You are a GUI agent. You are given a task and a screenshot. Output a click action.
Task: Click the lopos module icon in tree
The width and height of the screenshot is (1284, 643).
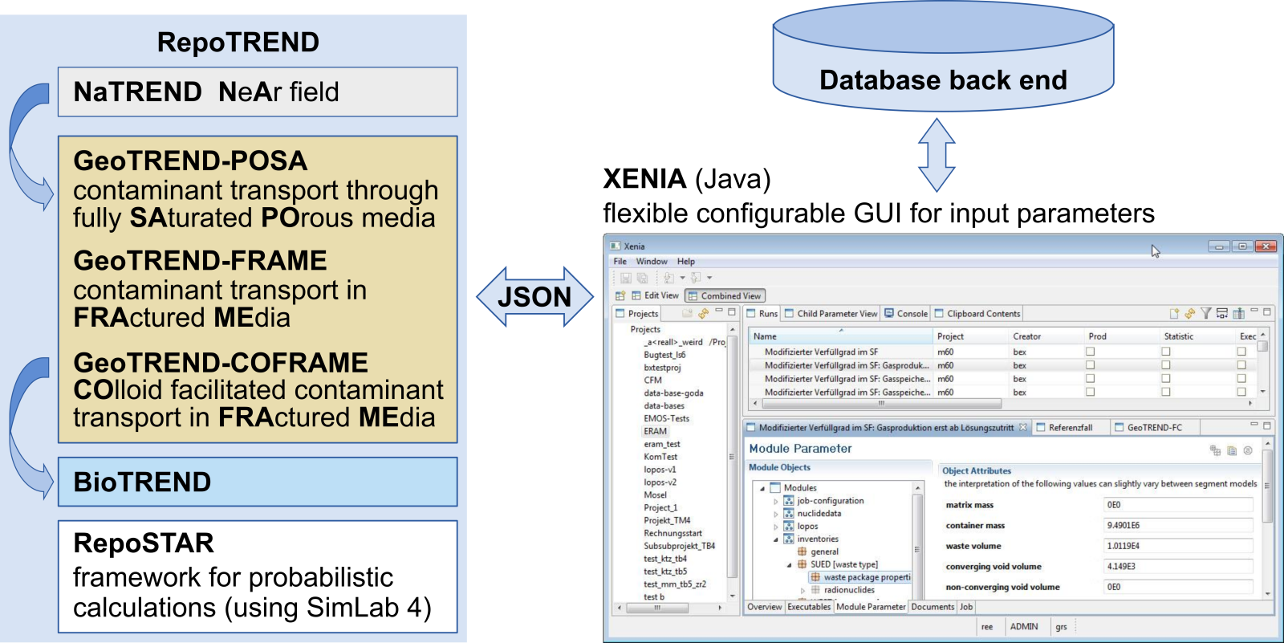tap(789, 527)
